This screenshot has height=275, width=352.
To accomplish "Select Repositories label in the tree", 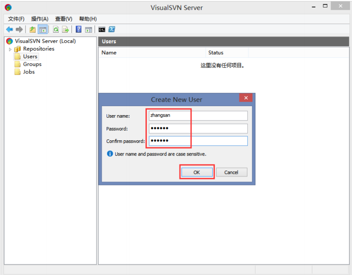I will pyautogui.click(x=39, y=49).
